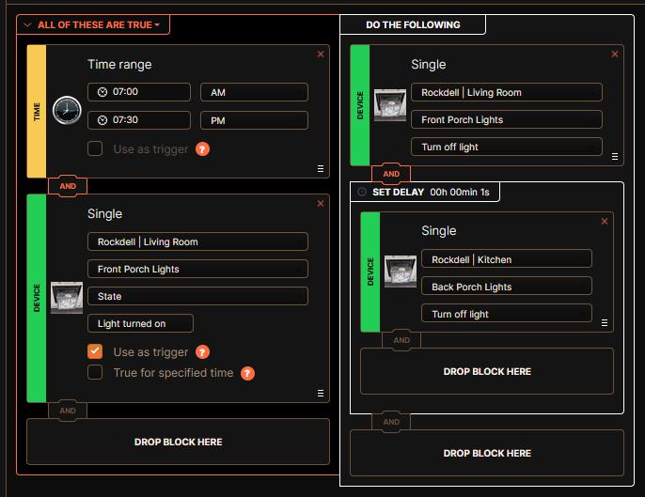Click AND connector between Time and Device conditions
This screenshot has height=497, width=645.
coord(68,186)
